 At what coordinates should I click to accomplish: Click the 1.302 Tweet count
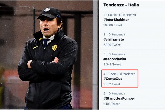pos(112,84)
